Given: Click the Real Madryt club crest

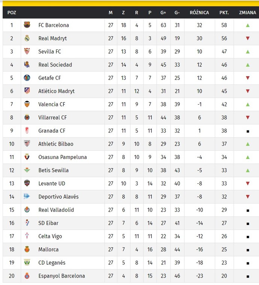Looking at the screenshot, I should [27, 38].
